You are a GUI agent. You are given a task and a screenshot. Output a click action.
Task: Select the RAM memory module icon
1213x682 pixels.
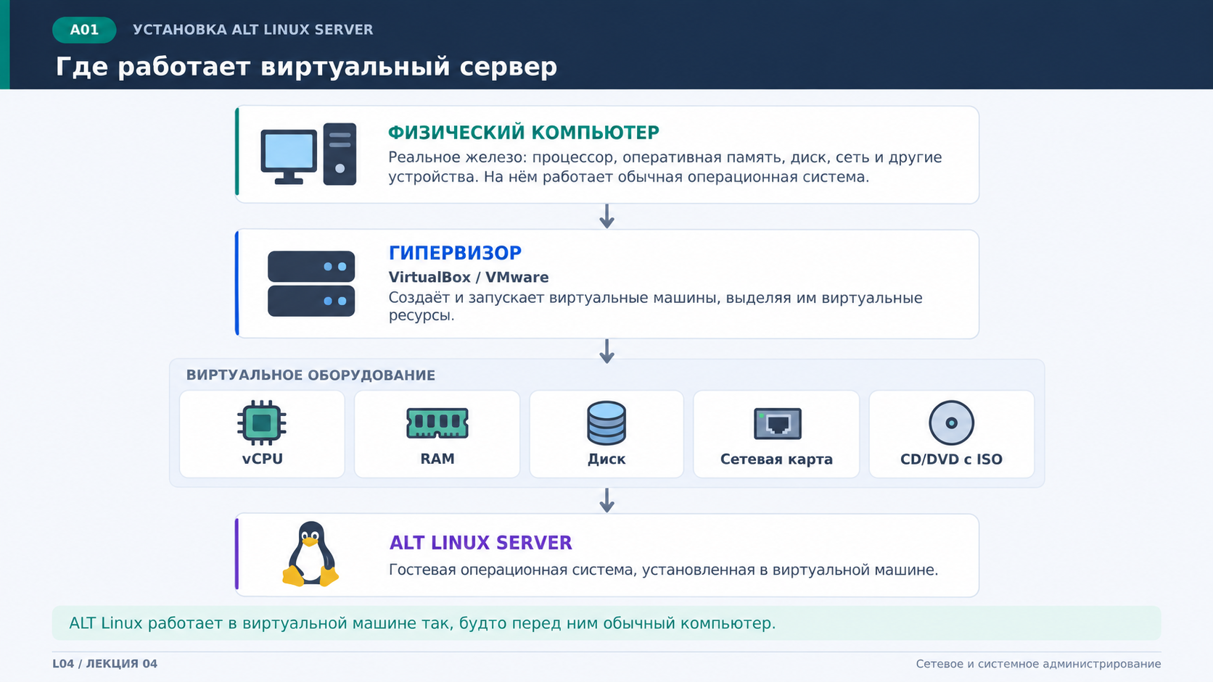click(437, 423)
